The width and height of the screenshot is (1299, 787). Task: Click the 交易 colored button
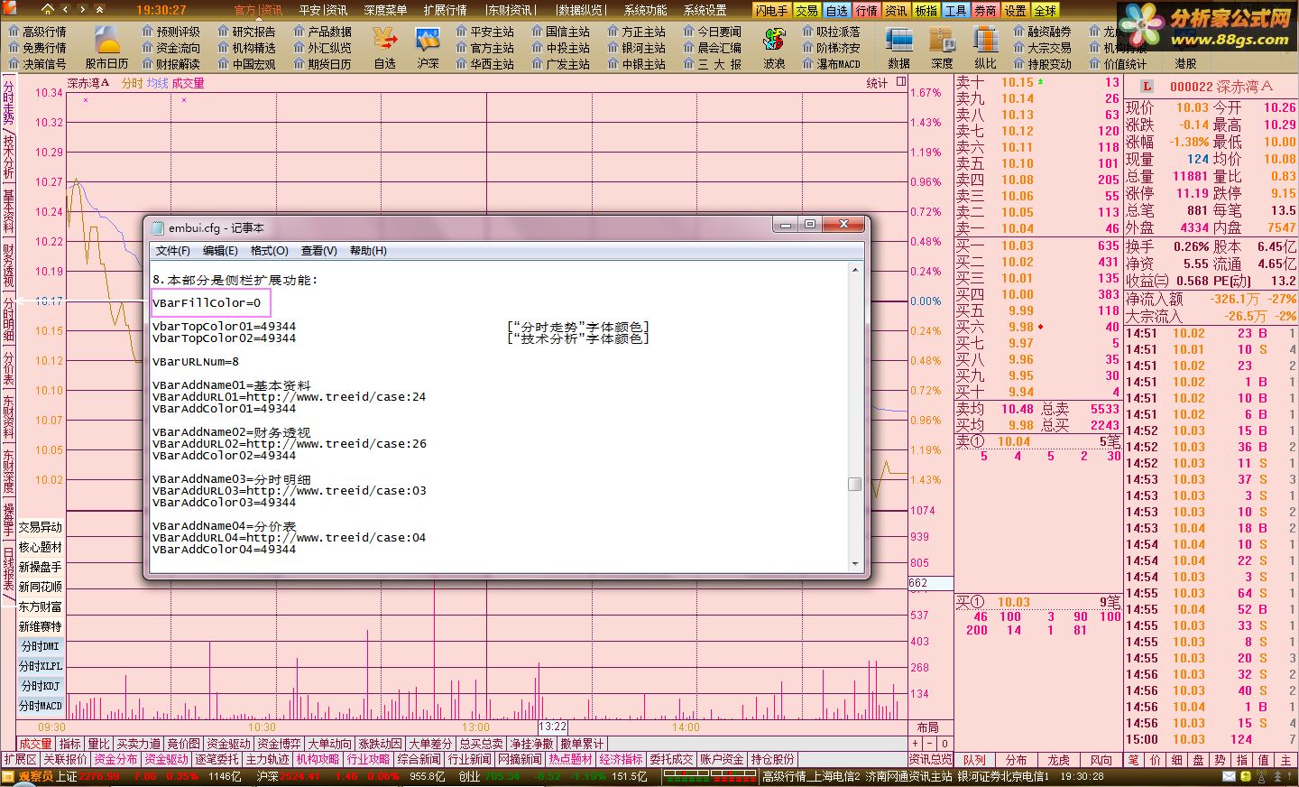(806, 10)
